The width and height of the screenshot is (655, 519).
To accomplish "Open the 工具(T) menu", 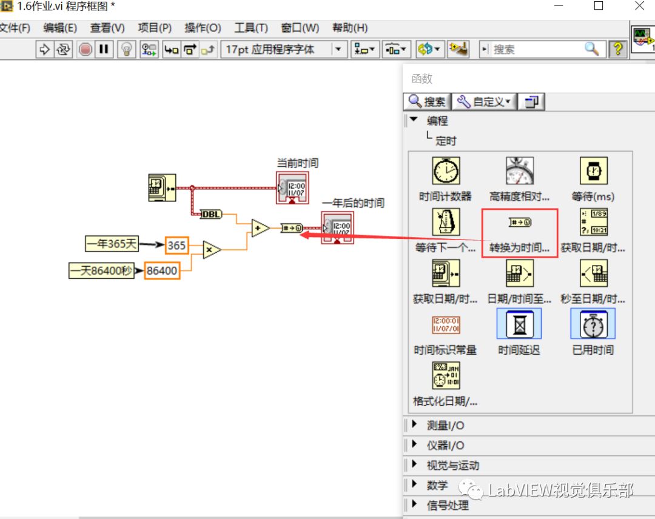I will coord(249,27).
